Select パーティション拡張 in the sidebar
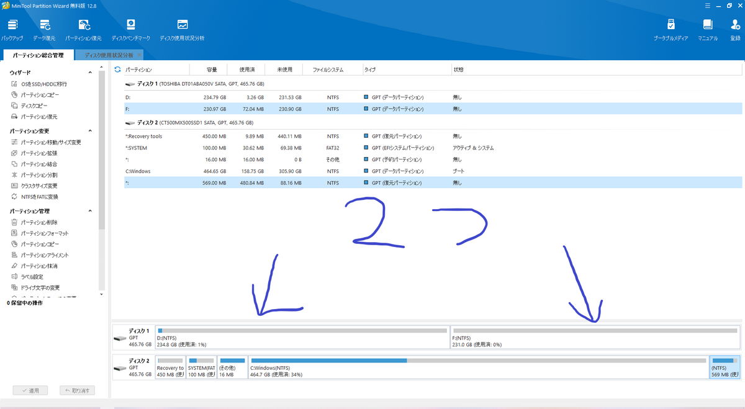The height and width of the screenshot is (409, 745). tap(35, 153)
